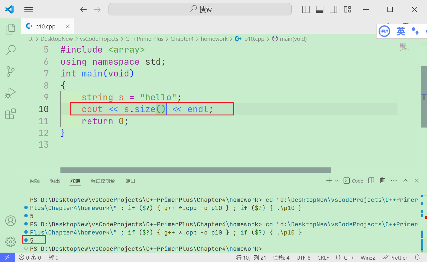Viewport: 427px width, 262px height.
Task: Switch to the 终端 panel tab
Action: coord(75,181)
